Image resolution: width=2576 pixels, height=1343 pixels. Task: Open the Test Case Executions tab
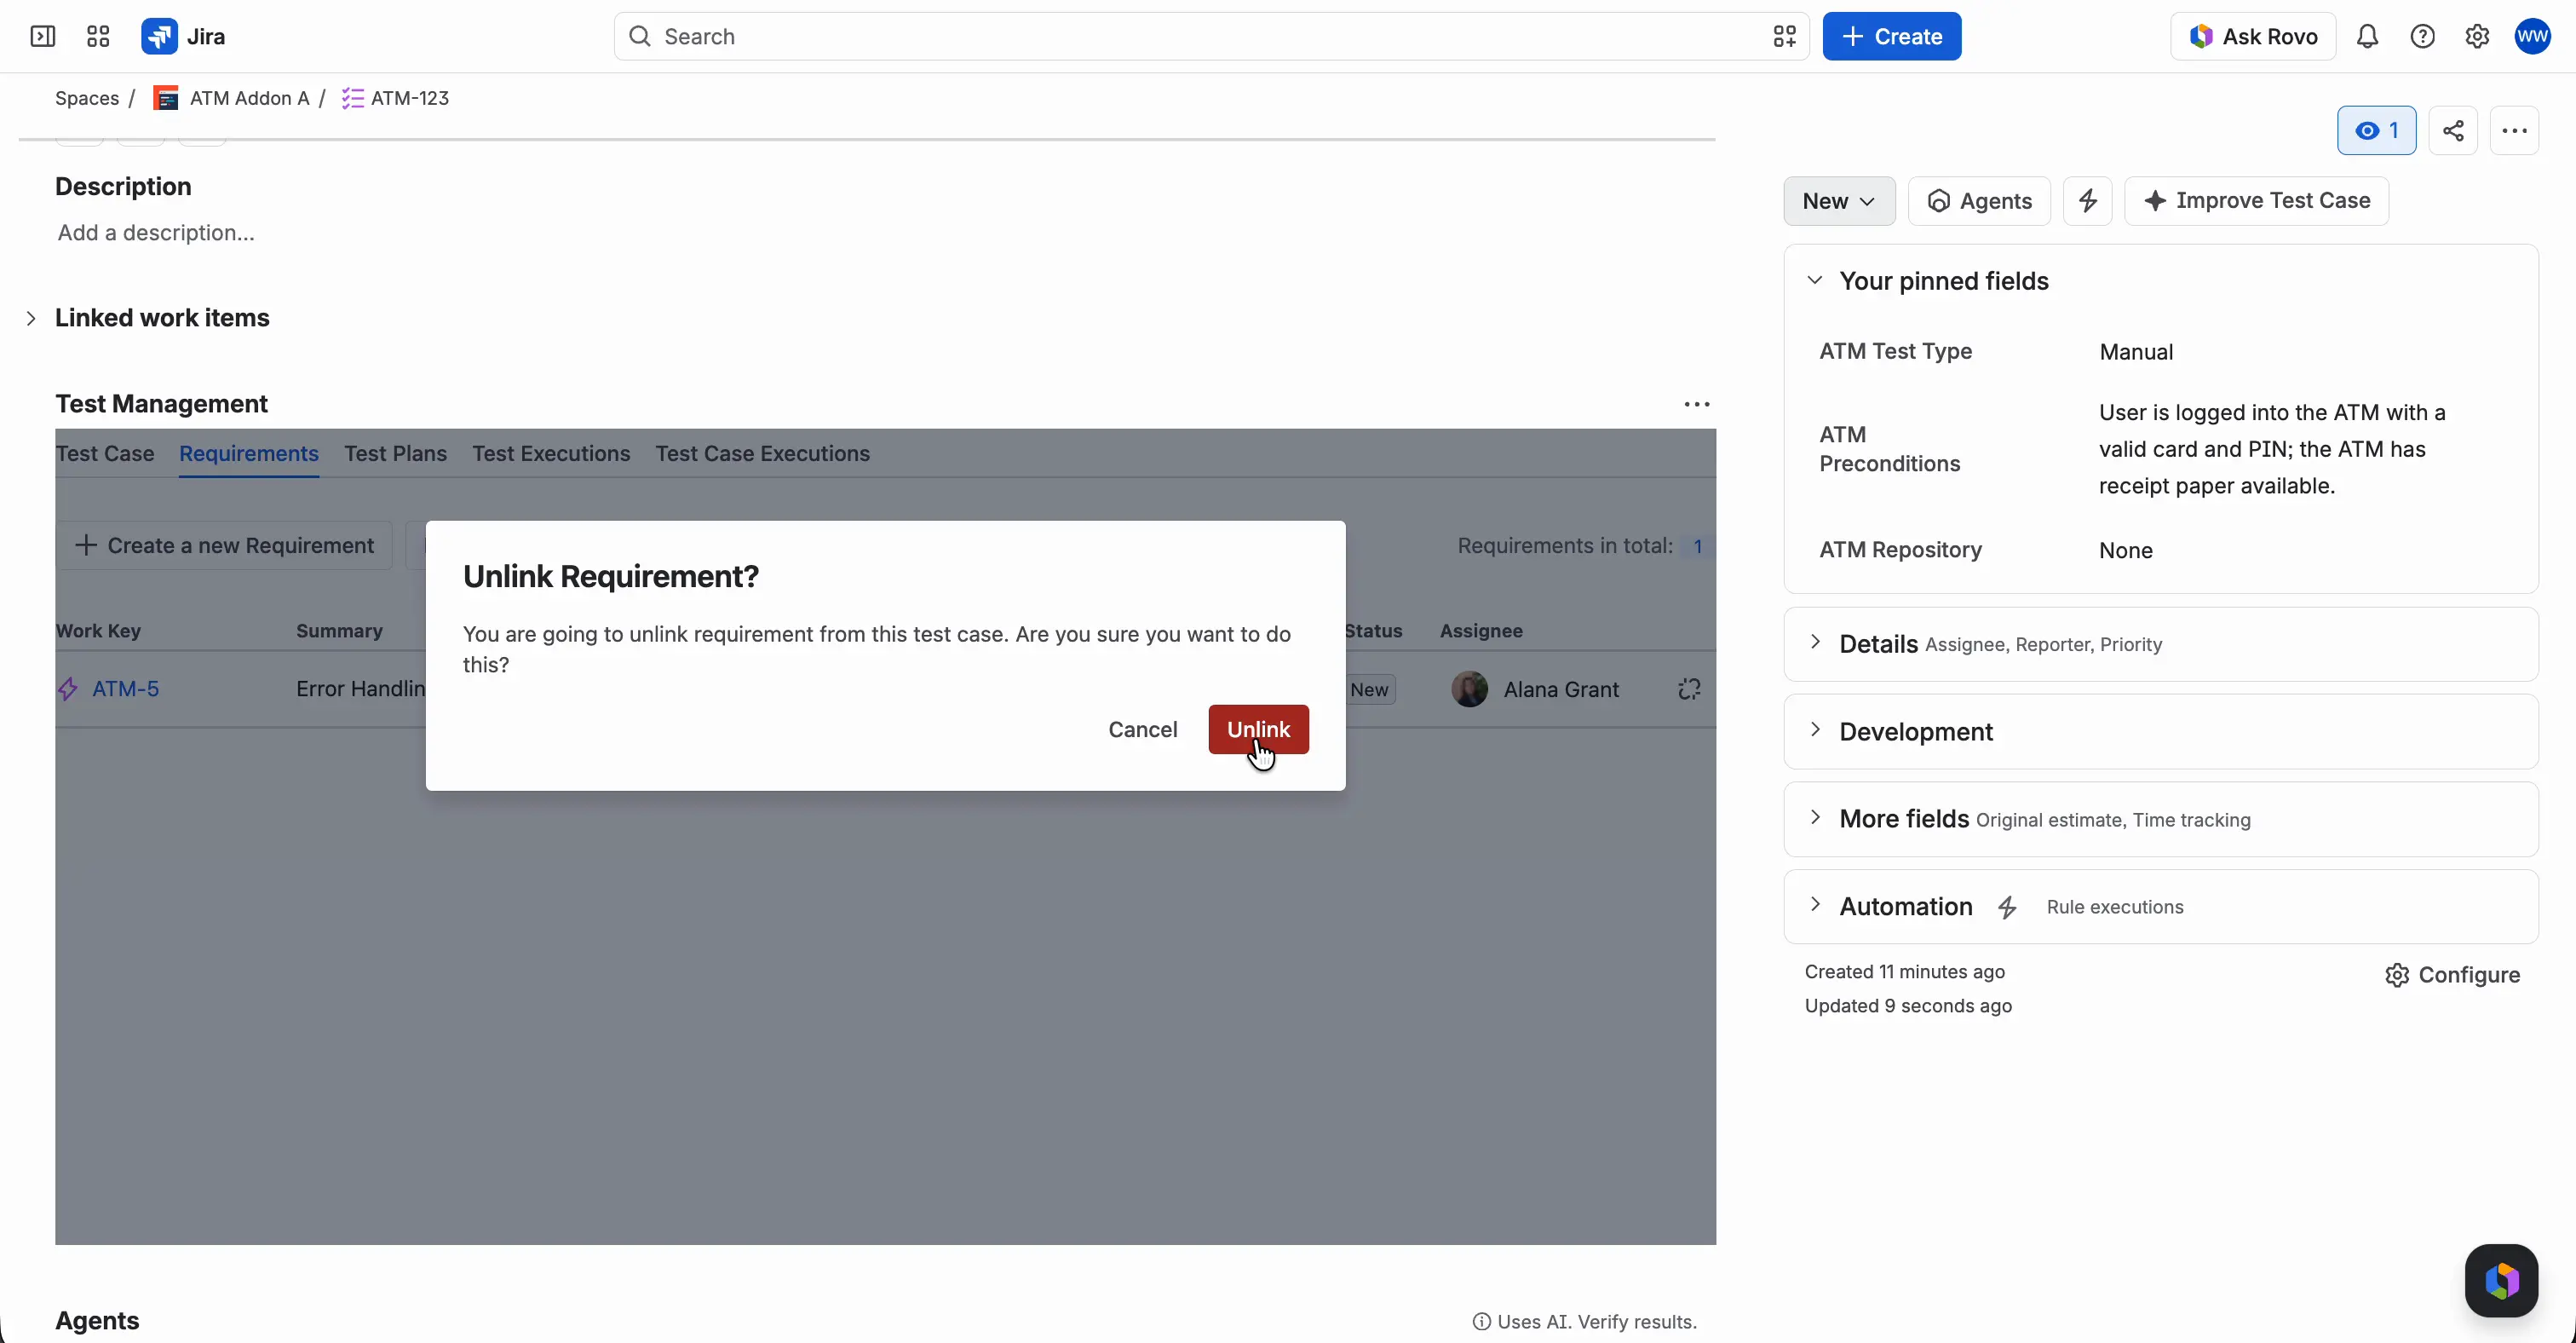(763, 454)
